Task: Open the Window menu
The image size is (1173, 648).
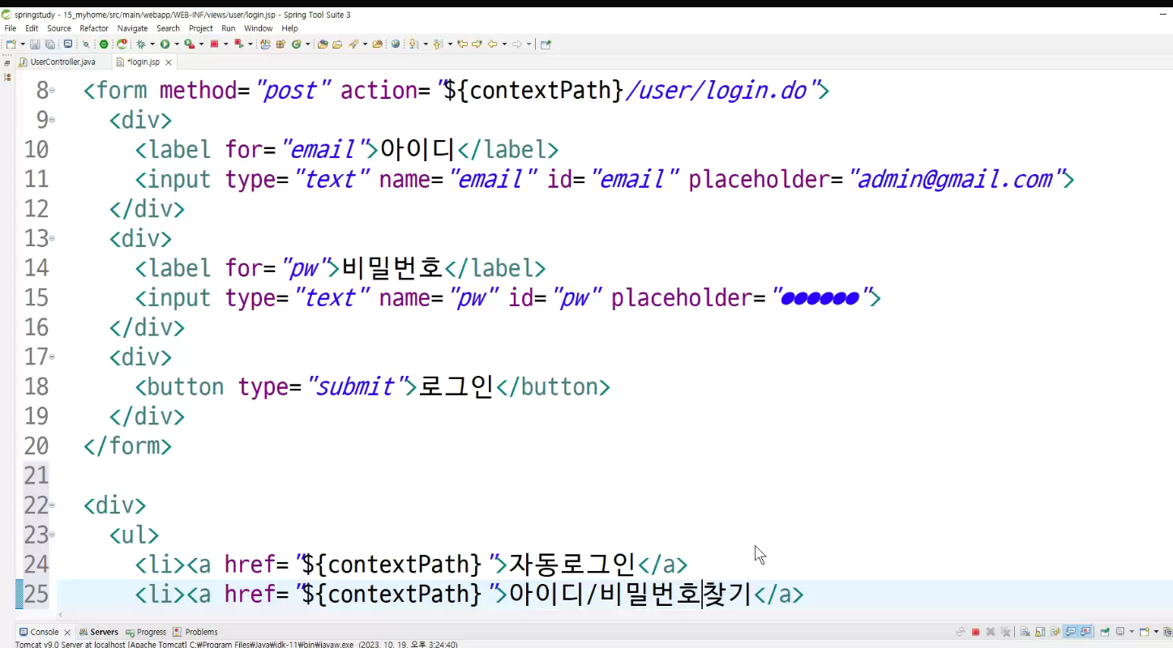Action: 259,28
